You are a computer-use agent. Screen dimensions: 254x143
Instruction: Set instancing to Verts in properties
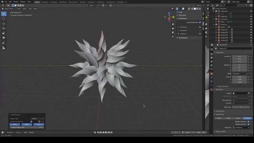point(229,118)
